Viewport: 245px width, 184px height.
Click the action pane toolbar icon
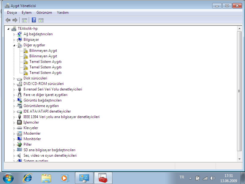(41, 20)
